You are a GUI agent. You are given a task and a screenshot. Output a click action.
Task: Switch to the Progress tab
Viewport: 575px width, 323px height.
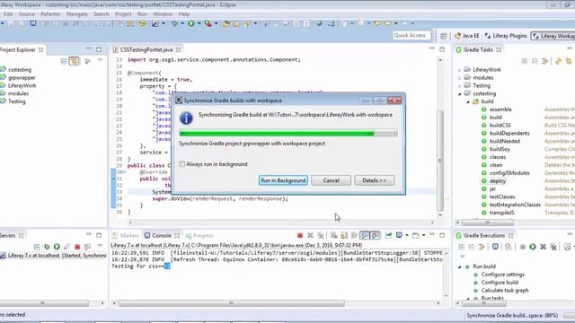click(199, 235)
